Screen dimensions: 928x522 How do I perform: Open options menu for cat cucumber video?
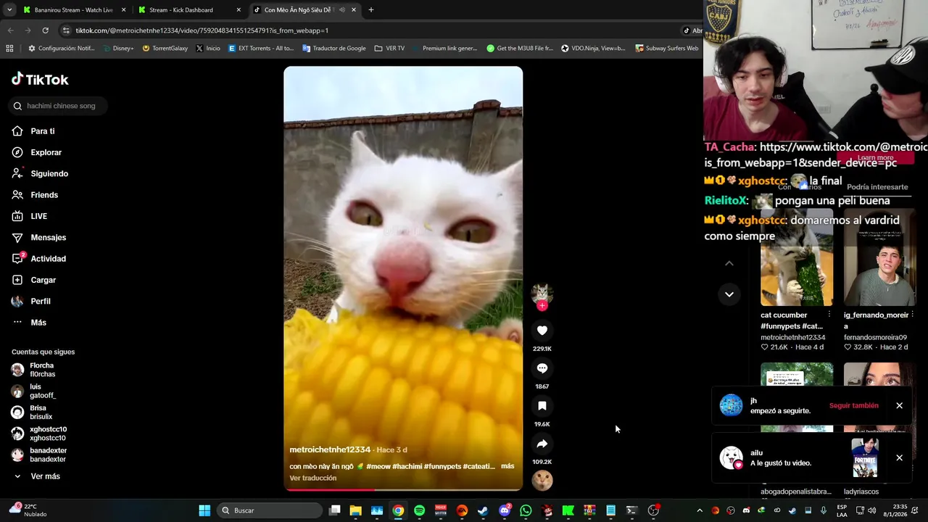tap(829, 315)
